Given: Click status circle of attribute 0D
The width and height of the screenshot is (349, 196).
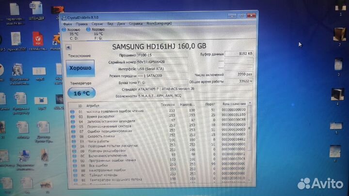Looking at the screenshot, I should 75,161.
